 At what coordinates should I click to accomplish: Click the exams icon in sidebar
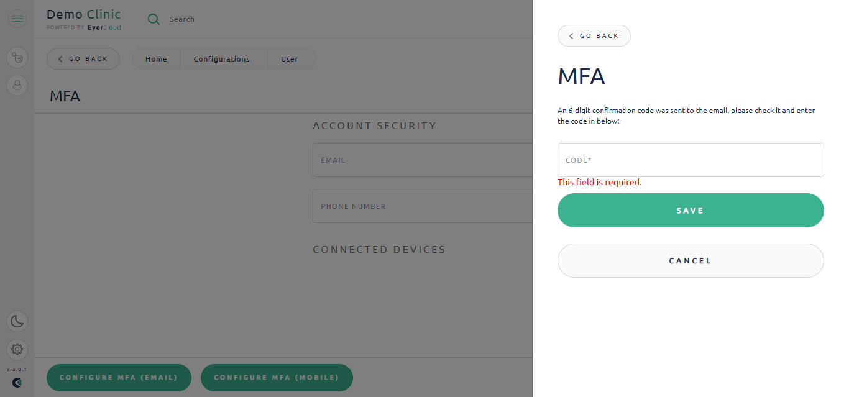[x=17, y=58]
